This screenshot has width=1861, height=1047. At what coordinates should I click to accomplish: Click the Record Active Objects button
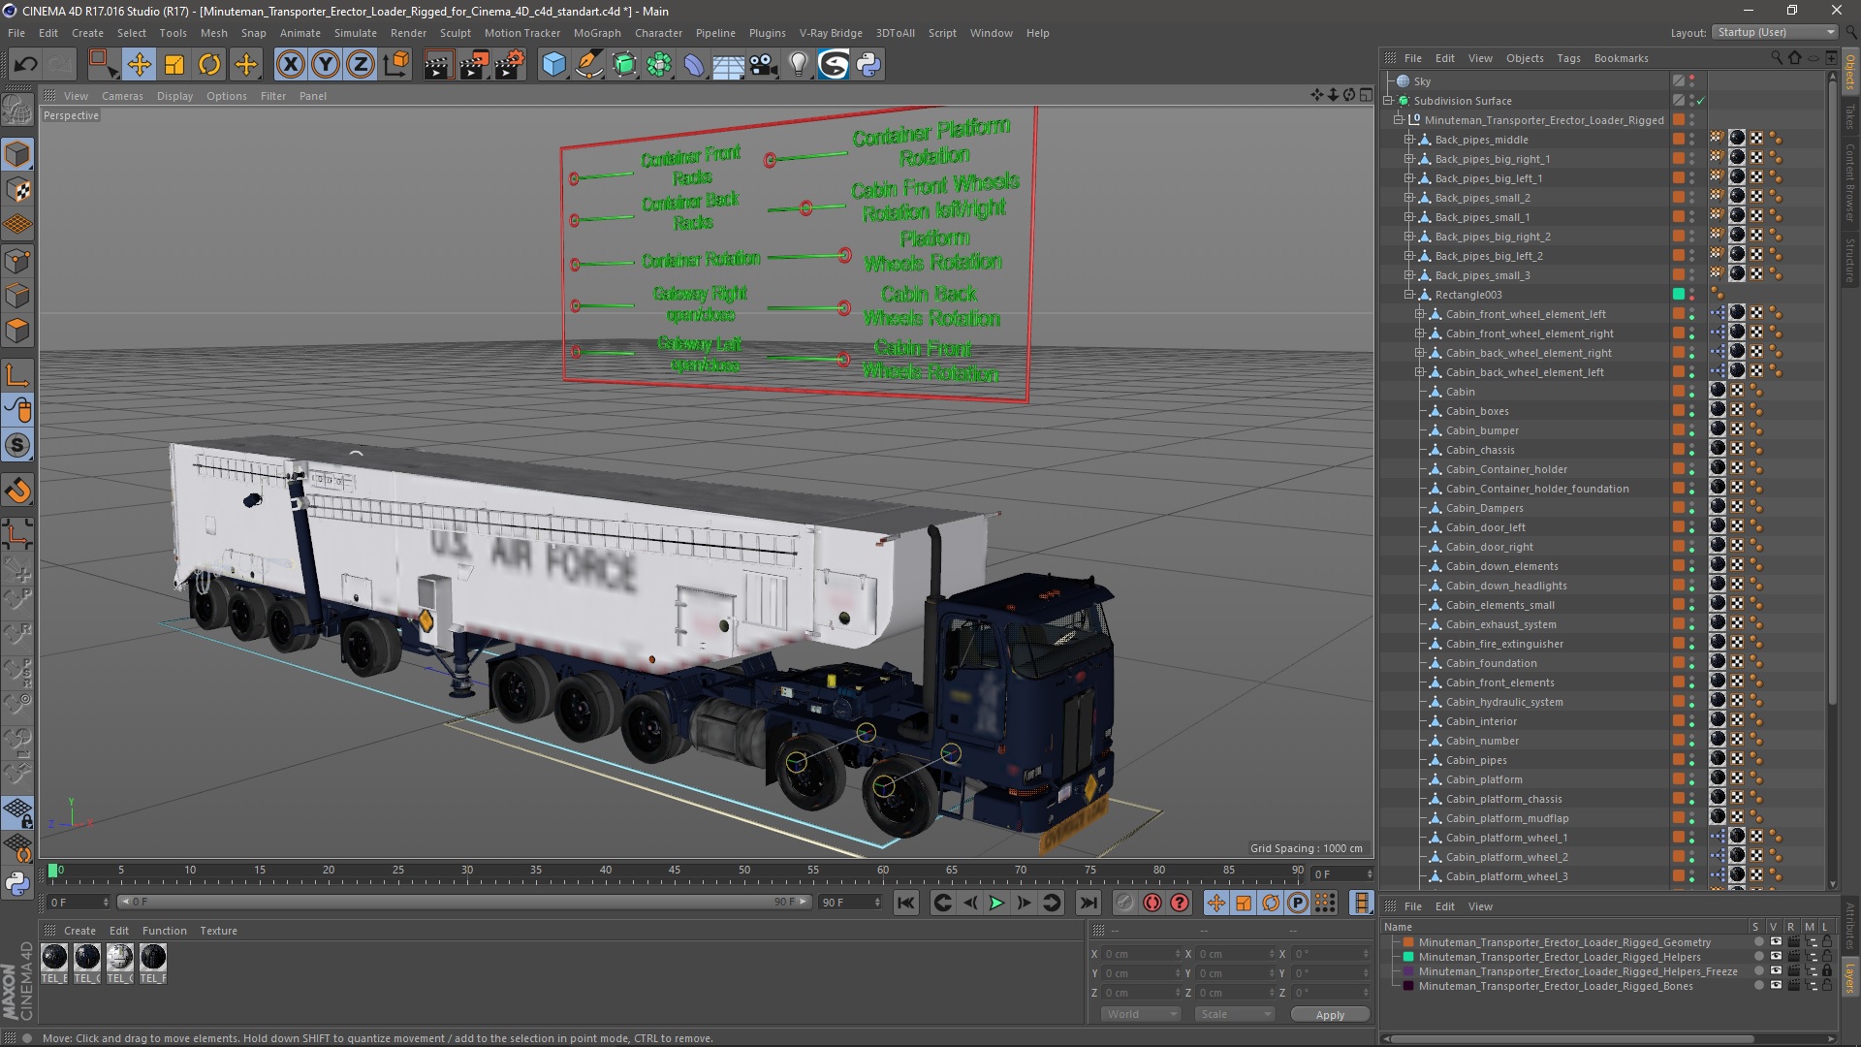click(1124, 903)
